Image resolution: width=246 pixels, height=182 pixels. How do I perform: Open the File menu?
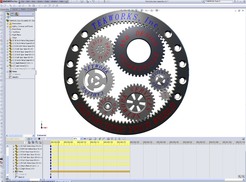tap(23, 2)
